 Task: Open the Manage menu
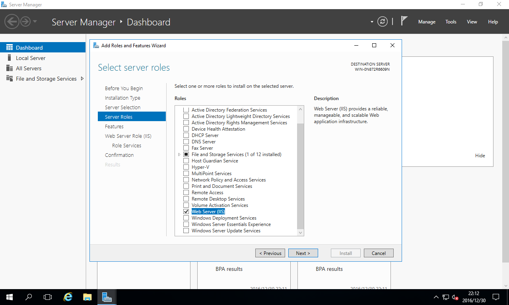(x=427, y=22)
